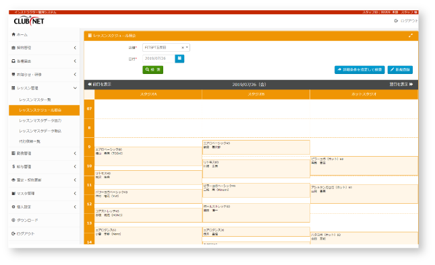
Task: Click the dollar sign salary management icon
Action: point(13,167)
